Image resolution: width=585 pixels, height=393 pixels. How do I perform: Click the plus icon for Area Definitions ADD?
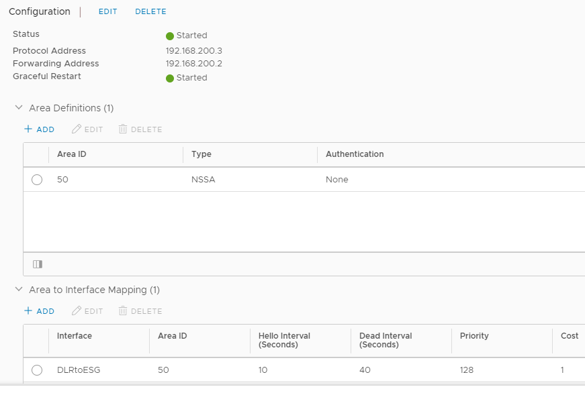click(28, 129)
